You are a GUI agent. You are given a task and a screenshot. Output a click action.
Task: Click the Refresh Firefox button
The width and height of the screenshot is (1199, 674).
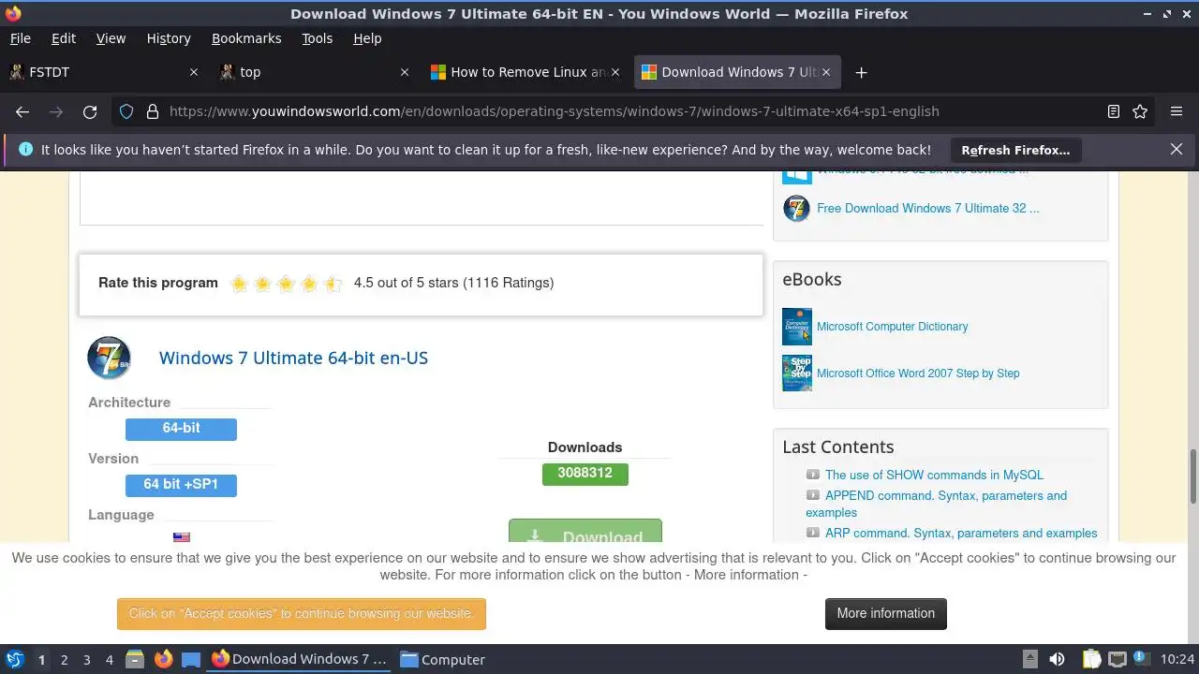[1015, 150]
